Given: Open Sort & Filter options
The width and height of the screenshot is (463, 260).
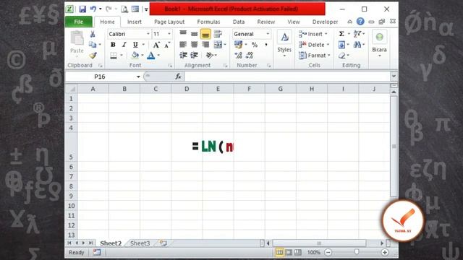Looking at the screenshot, I should tap(357, 34).
